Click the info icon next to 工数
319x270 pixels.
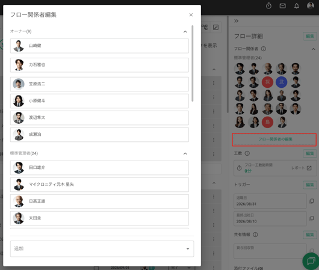click(x=247, y=153)
